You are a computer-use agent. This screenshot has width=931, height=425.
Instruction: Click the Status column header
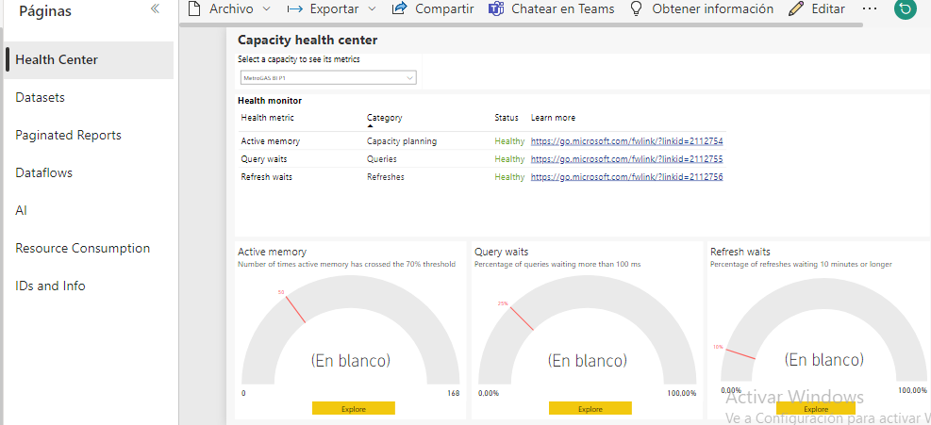click(x=507, y=118)
